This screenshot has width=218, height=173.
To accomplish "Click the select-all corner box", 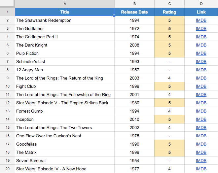I will coord(7,4).
